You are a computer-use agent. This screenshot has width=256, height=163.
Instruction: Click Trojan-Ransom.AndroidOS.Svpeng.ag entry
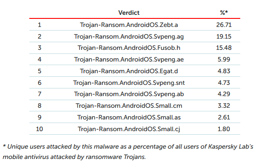coord(129,36)
